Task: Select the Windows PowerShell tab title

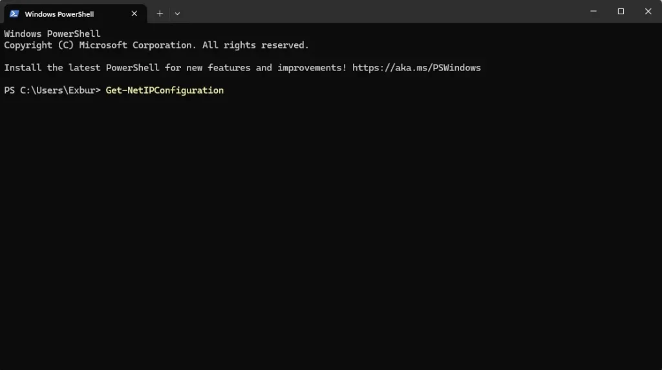Action: coord(59,14)
